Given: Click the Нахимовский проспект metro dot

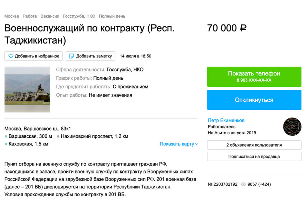Looking at the screenshot, I should tap(58, 136).
